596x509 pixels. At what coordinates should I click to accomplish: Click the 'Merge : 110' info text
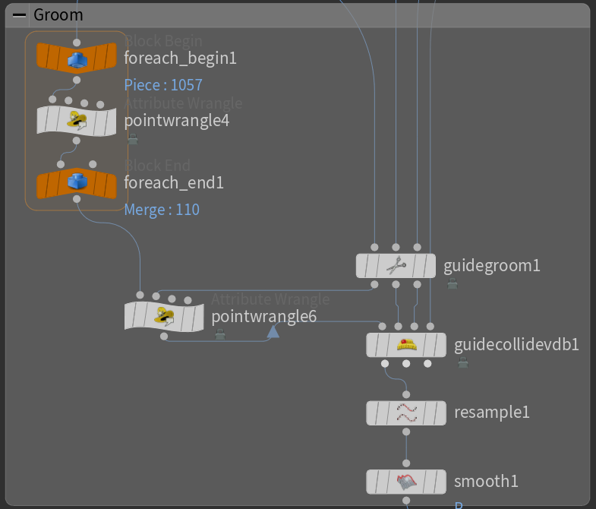(162, 209)
